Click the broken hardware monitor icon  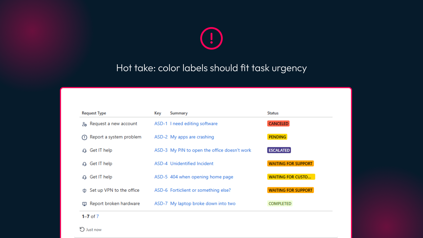(x=84, y=204)
